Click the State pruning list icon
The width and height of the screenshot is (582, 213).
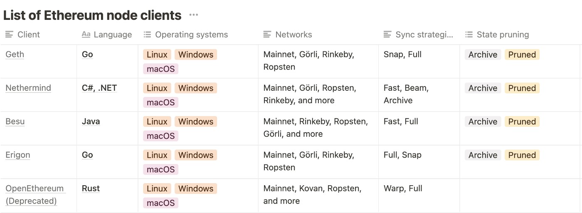point(469,35)
